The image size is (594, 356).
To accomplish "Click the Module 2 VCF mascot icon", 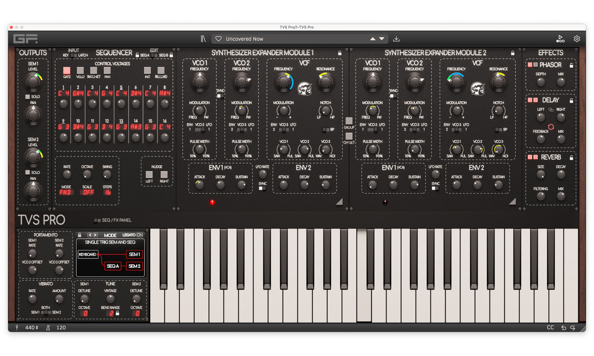I will tap(478, 89).
